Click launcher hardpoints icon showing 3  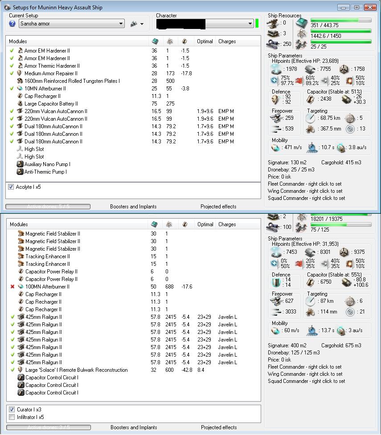[273, 33]
